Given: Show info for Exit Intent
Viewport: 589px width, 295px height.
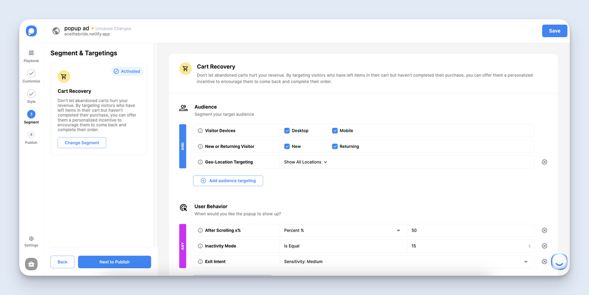Looking at the screenshot, I should click(x=200, y=262).
